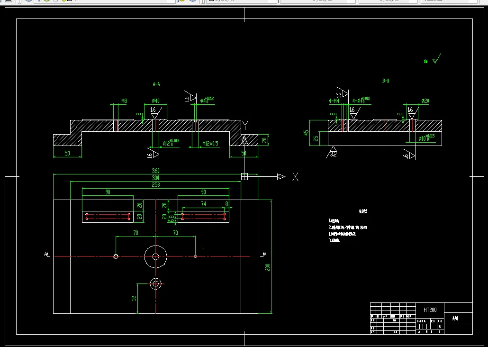Select the M12x0.5 thread callout
The image size is (488, 347).
210,144
